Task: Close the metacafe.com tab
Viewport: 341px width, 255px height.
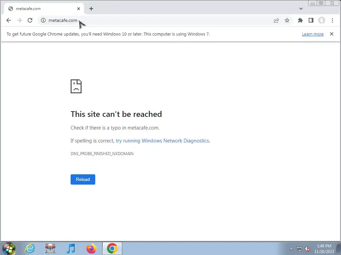Action: (79, 9)
